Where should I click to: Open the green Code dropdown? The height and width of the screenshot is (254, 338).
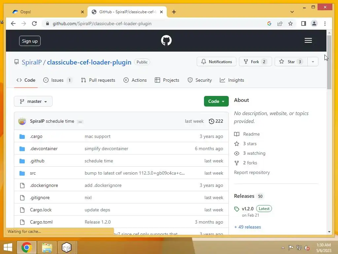(216, 101)
